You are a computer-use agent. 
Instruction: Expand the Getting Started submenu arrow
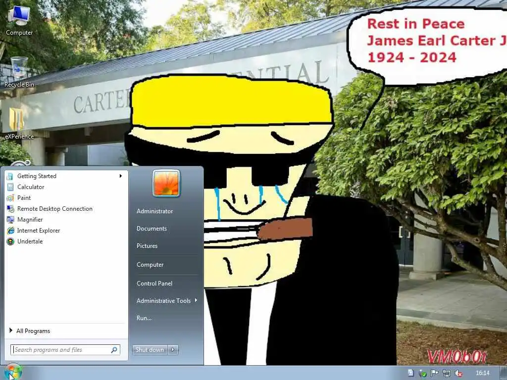(x=121, y=176)
